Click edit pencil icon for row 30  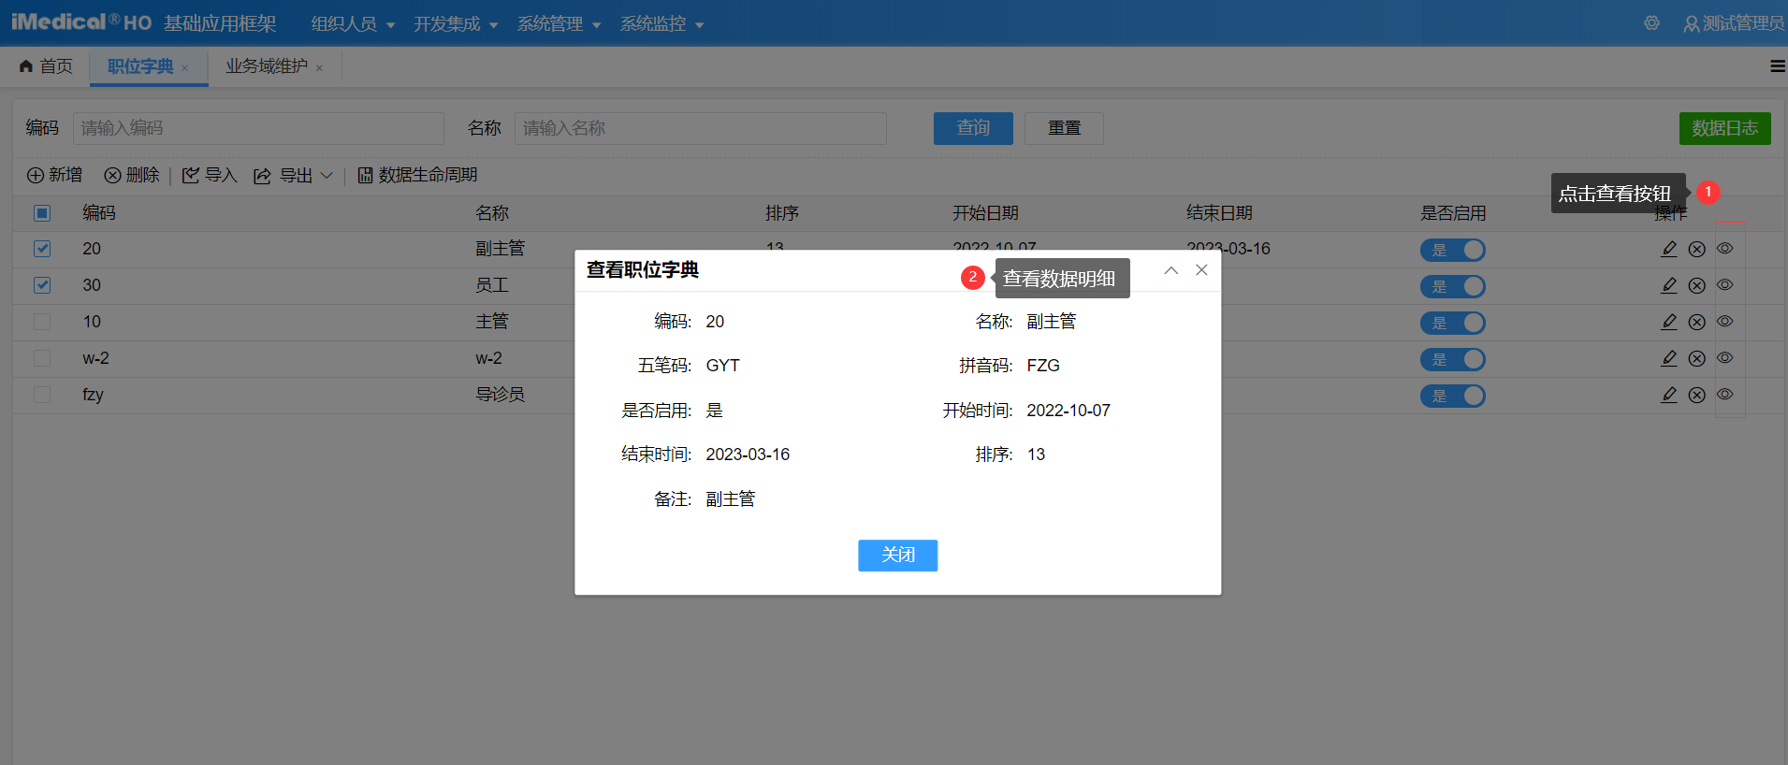(x=1669, y=285)
